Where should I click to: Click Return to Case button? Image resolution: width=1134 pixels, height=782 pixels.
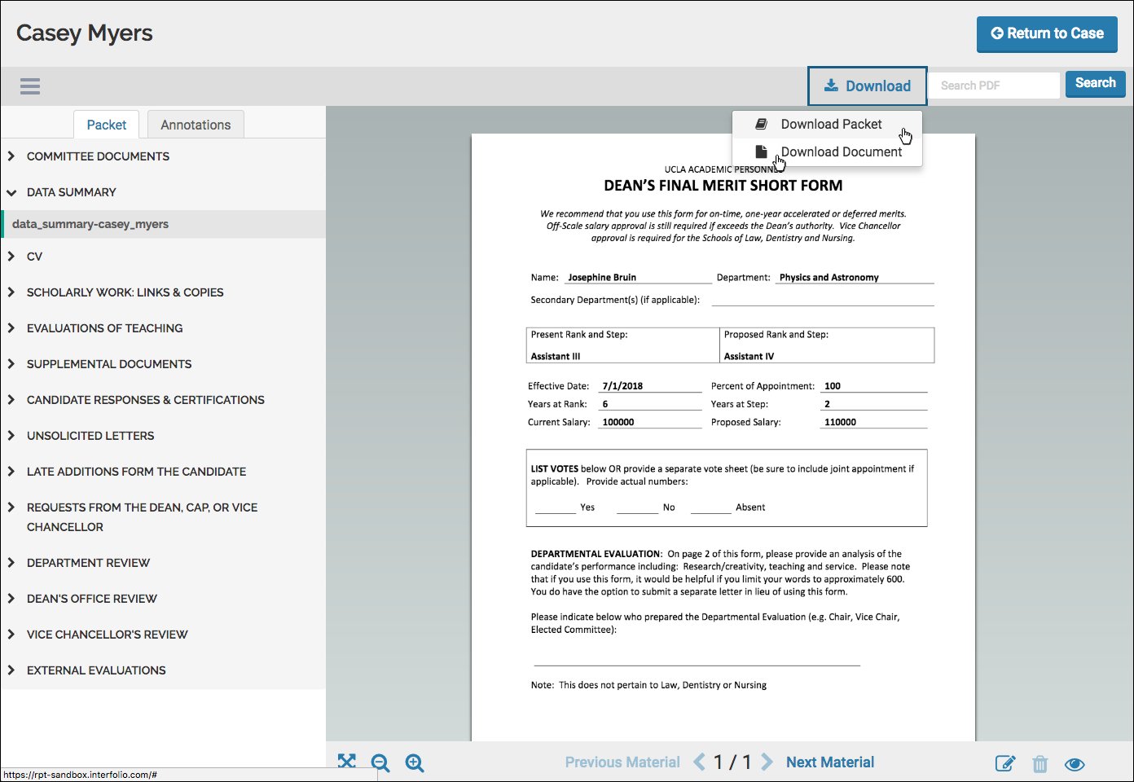[1047, 33]
